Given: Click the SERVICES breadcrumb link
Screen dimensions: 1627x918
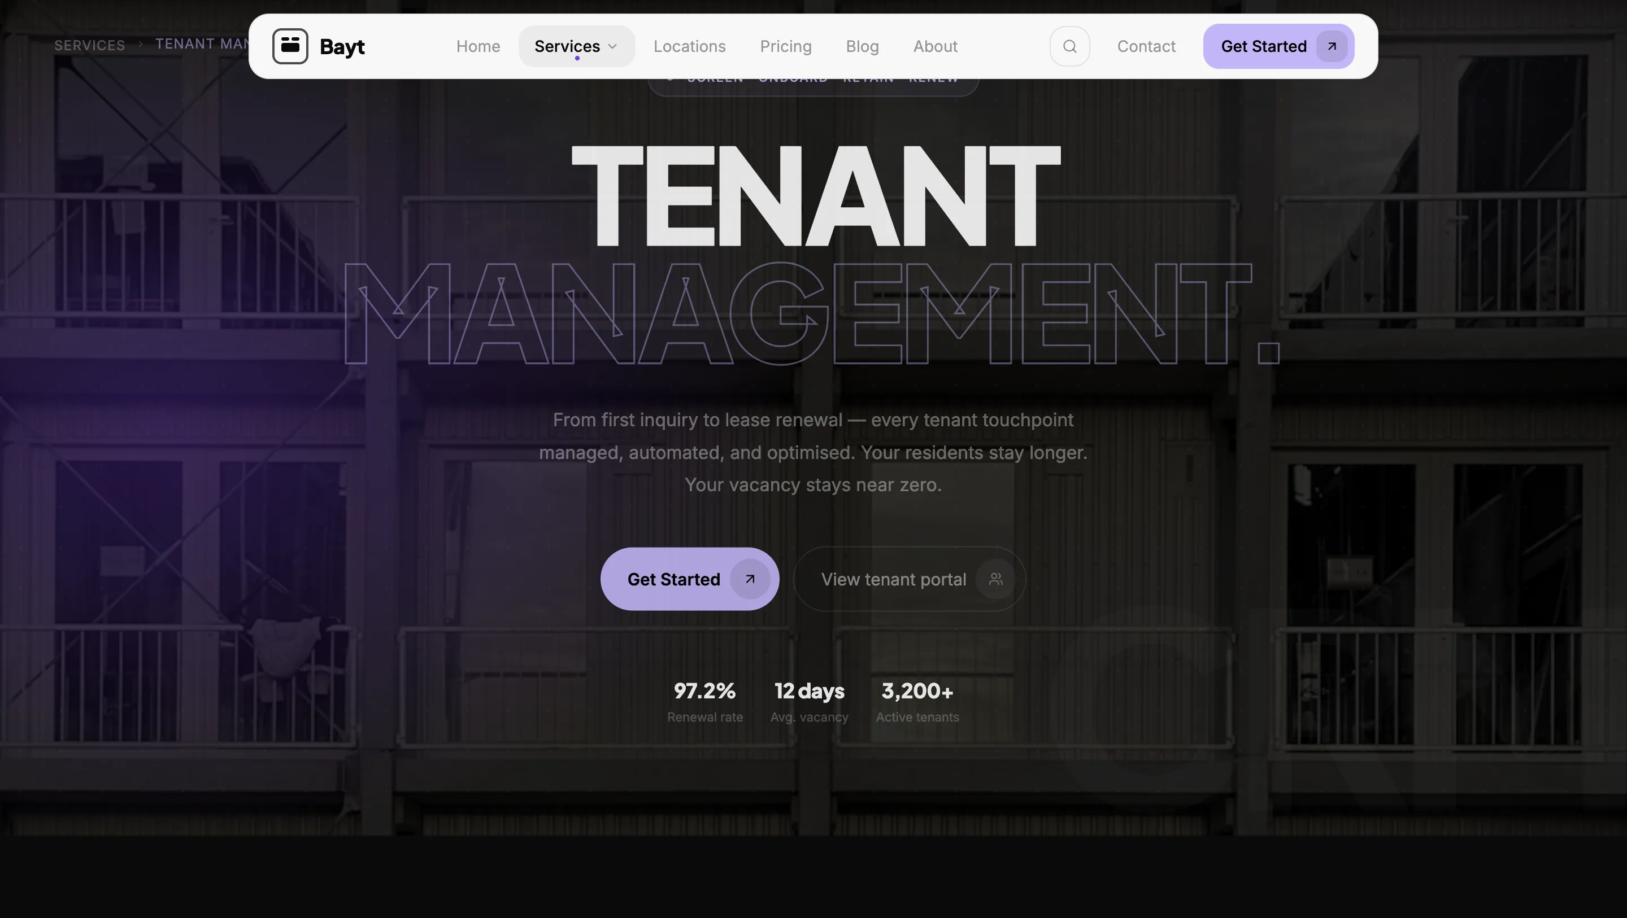Looking at the screenshot, I should tap(89, 45).
